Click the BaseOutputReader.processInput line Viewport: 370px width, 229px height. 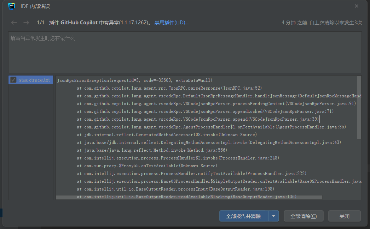175,189
